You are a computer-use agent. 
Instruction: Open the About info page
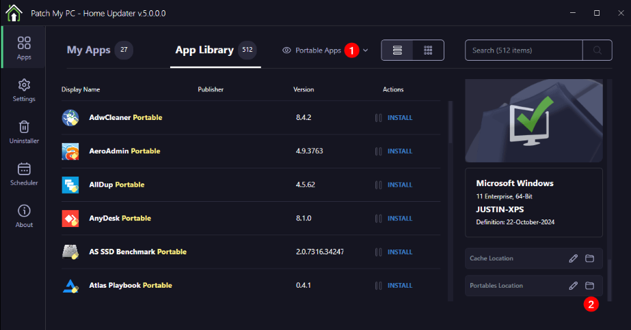coord(24,216)
